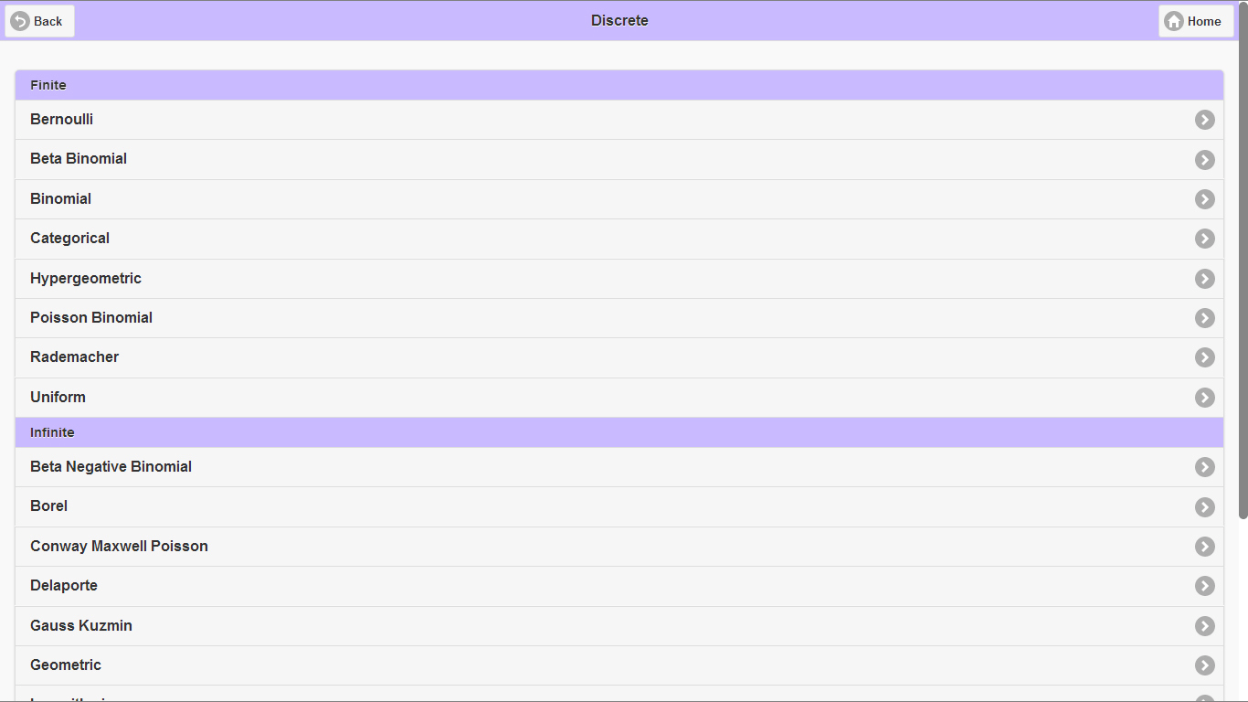Select Conway Maxwell Poisson entry
Screen dimensions: 1248x702
point(119,547)
